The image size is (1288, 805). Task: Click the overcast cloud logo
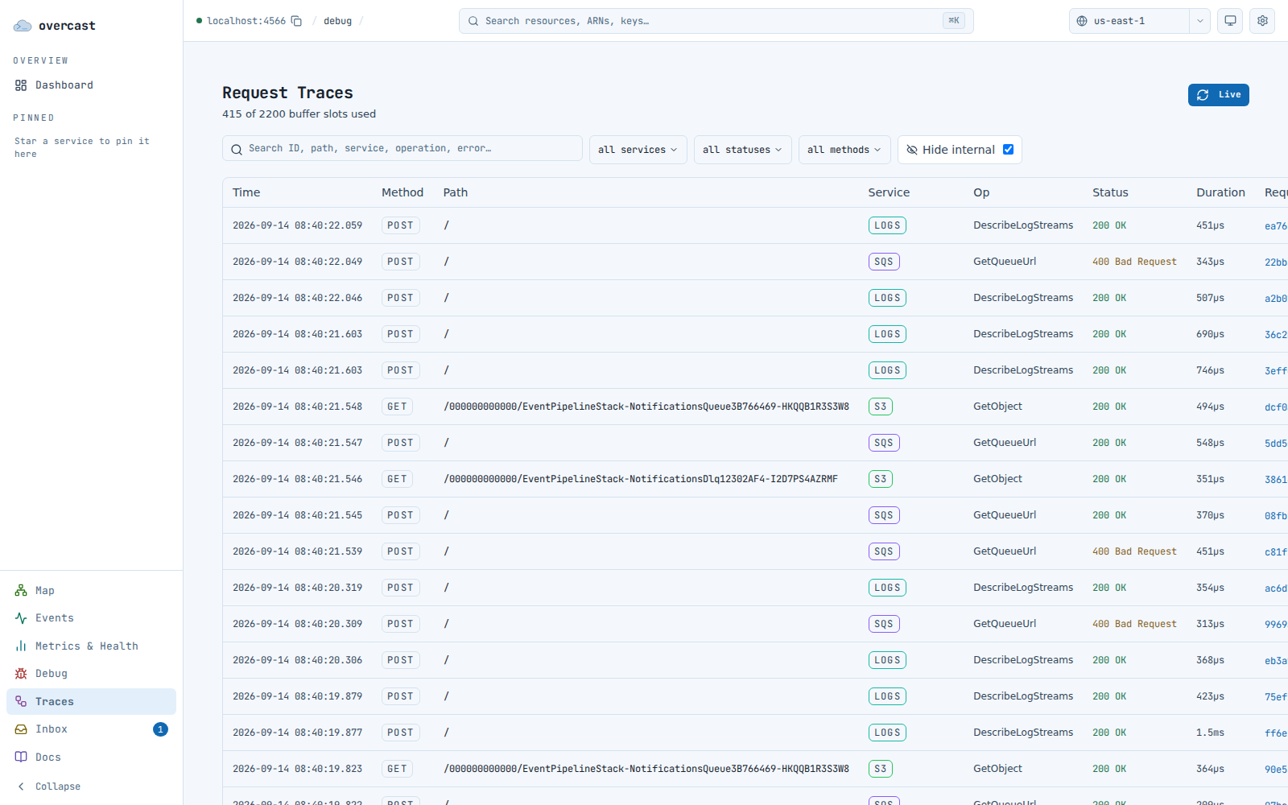tap(23, 26)
